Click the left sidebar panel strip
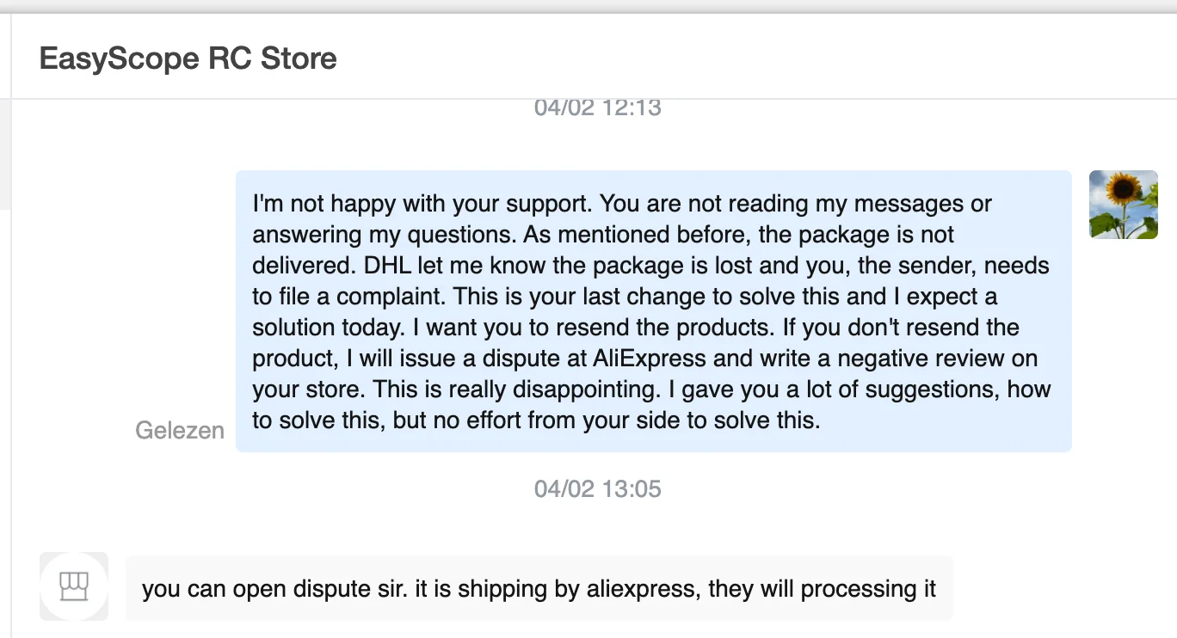The image size is (1177, 638). pyautogui.click(x=5, y=155)
